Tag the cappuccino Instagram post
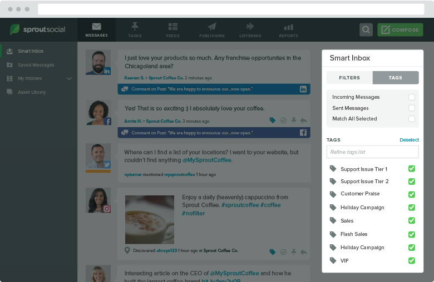 (x=272, y=252)
